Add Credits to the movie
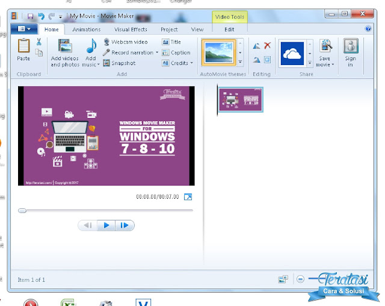This screenshot has width=385, height=306. point(175,63)
